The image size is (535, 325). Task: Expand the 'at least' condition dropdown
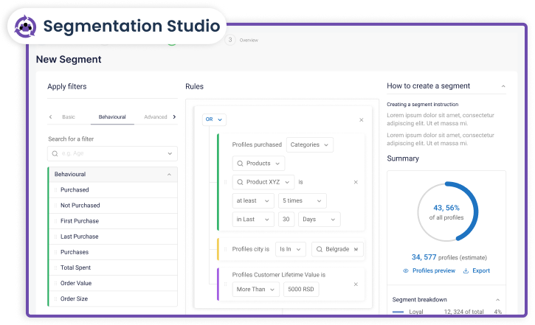pyautogui.click(x=252, y=200)
